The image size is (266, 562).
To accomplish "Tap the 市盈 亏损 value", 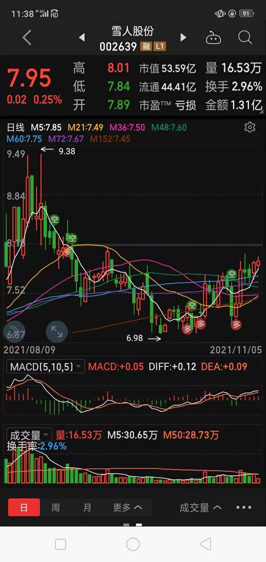I will tap(167, 105).
